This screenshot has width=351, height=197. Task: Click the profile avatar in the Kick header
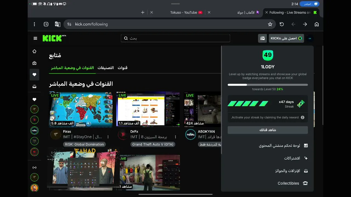tap(310, 38)
